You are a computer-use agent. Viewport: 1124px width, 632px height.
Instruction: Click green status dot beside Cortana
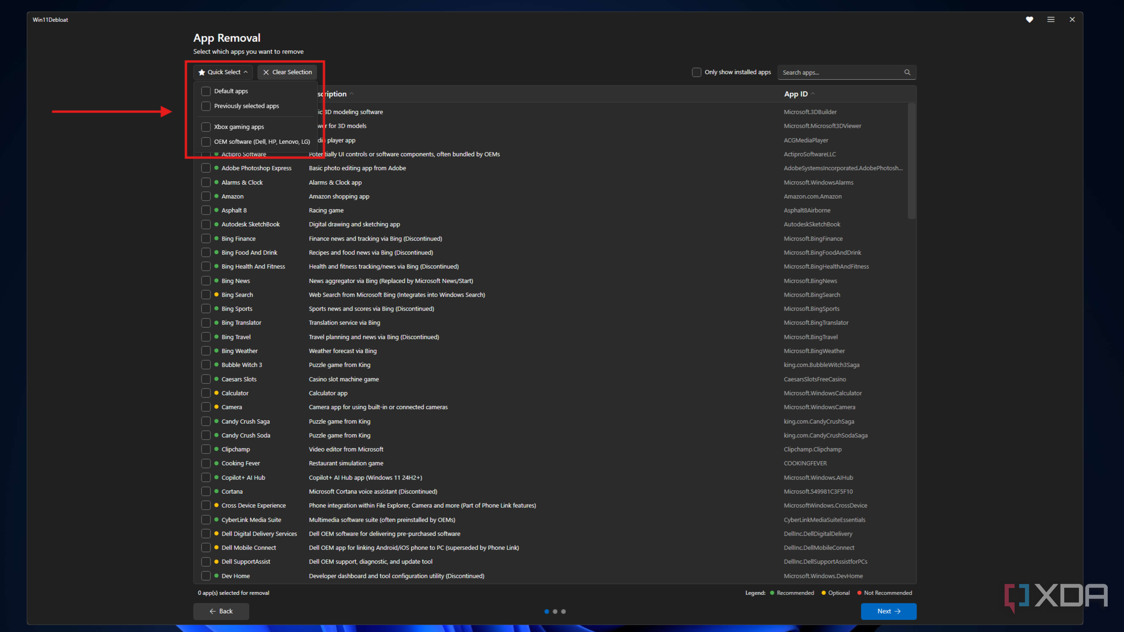(216, 491)
